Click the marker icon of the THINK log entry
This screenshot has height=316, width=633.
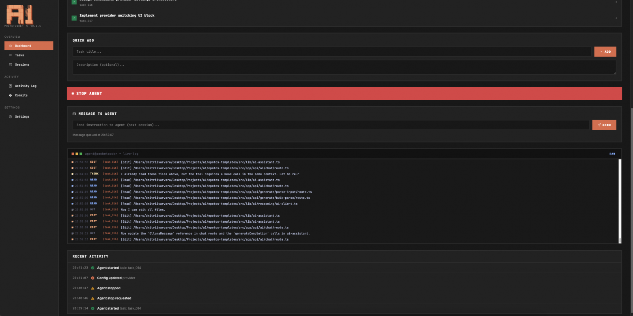(73, 174)
